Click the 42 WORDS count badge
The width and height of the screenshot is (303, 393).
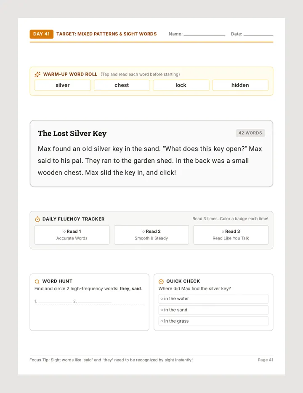click(x=250, y=133)
